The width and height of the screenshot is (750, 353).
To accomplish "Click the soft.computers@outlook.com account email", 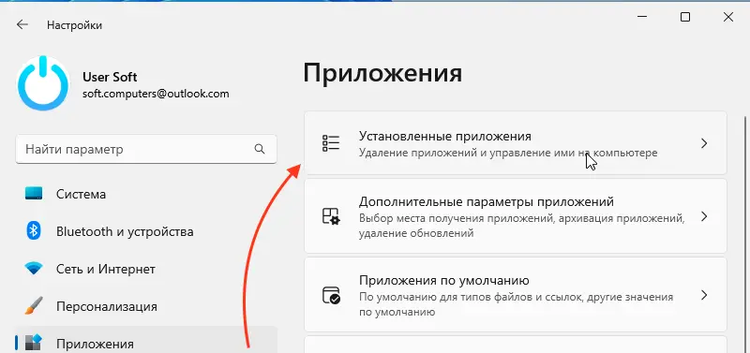I will click(x=156, y=94).
